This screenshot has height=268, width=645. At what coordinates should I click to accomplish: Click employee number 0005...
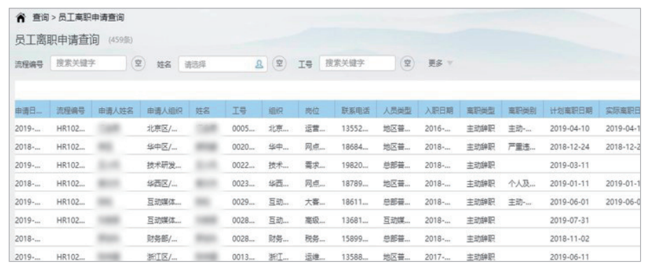click(x=243, y=128)
